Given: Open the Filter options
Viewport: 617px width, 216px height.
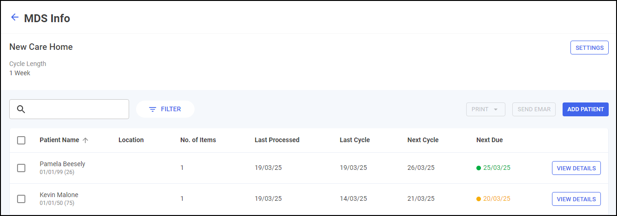Looking at the screenshot, I should (x=165, y=109).
